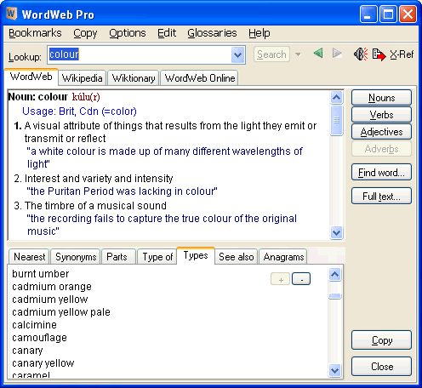422x388 pixels.
Task: Switch to the Wiktionary tab
Action: click(x=134, y=78)
